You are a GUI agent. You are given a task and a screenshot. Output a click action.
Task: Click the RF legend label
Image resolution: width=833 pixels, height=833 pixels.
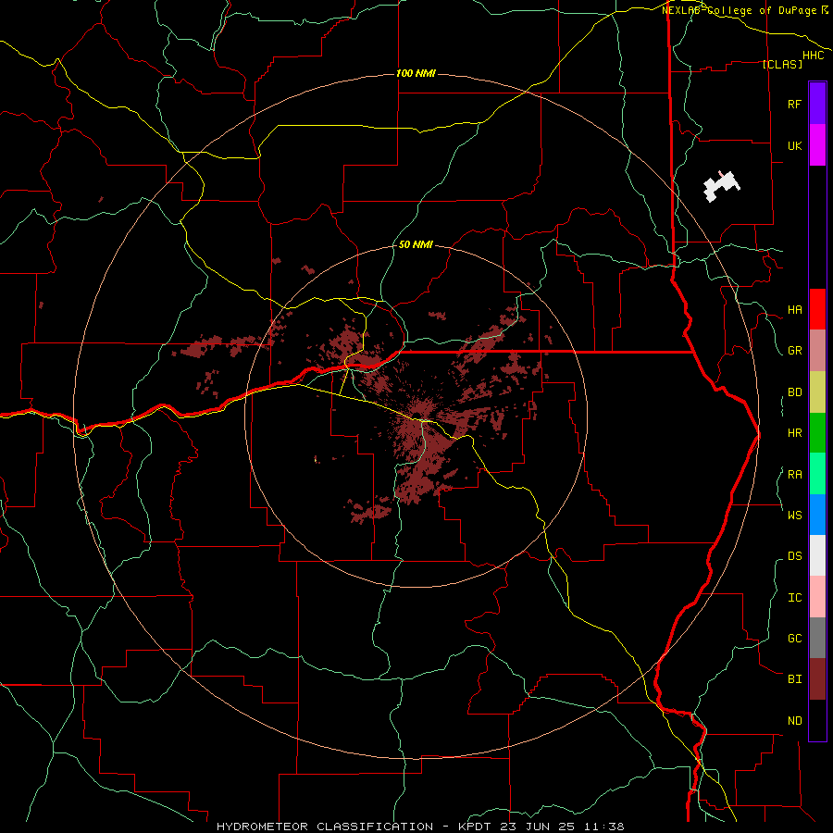pos(794,104)
